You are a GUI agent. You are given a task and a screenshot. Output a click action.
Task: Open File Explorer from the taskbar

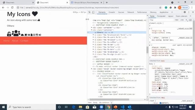click(80, 107)
